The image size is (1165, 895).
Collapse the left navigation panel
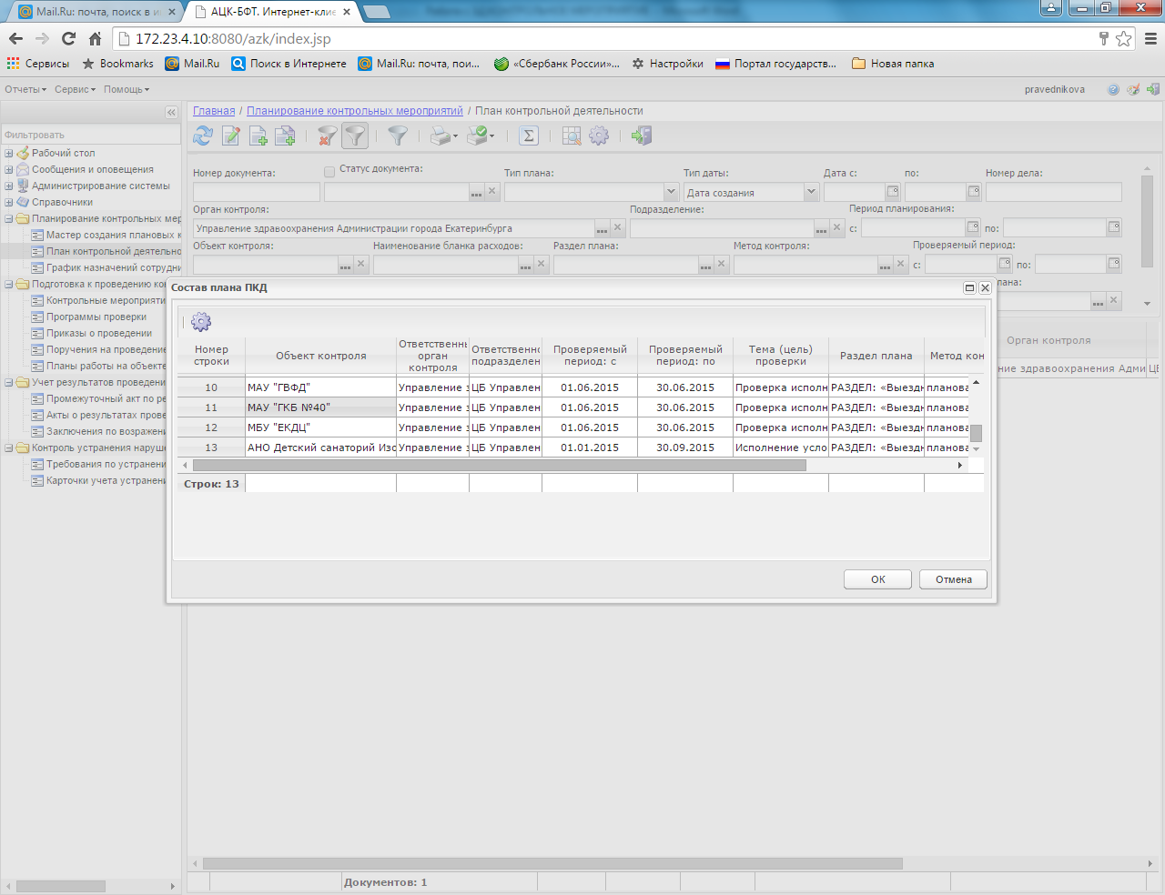coord(171,112)
